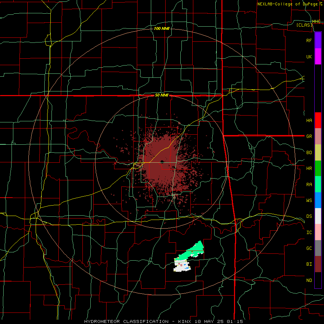324x324 pixels.
Task: Click the DS legend label
Action: [x=309, y=216]
